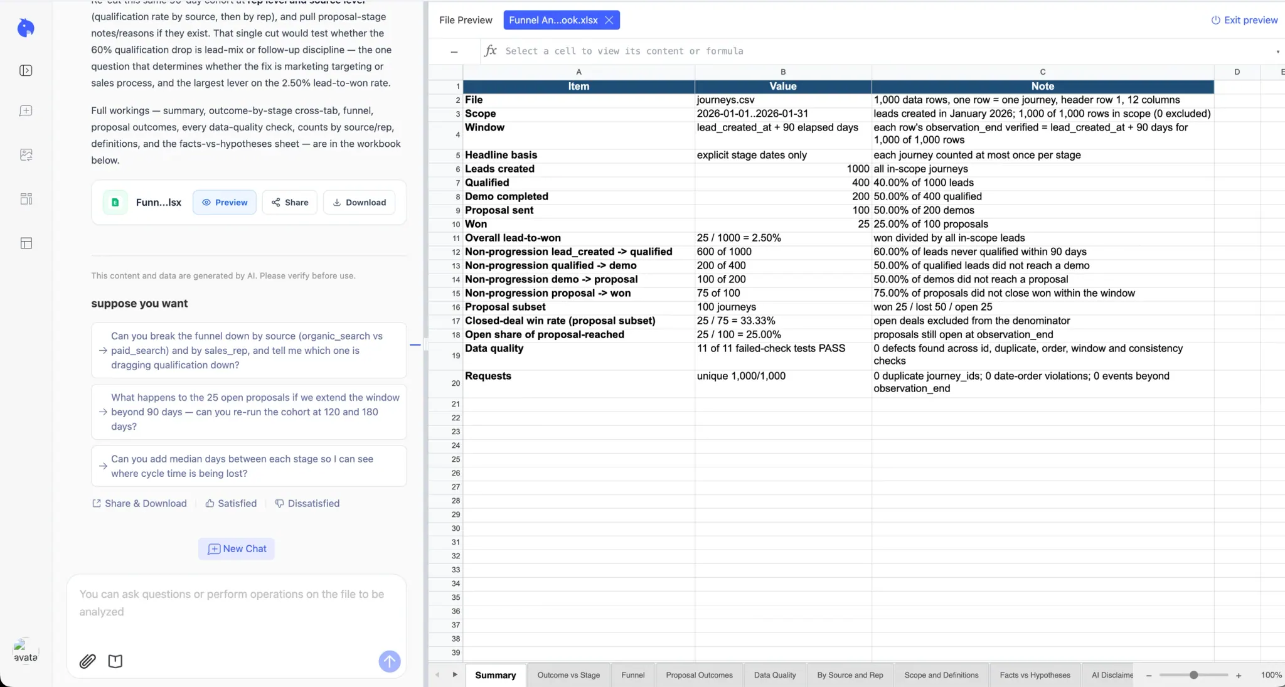Open the Funnel sheet tab
1285x687 pixels.
pyautogui.click(x=632, y=675)
